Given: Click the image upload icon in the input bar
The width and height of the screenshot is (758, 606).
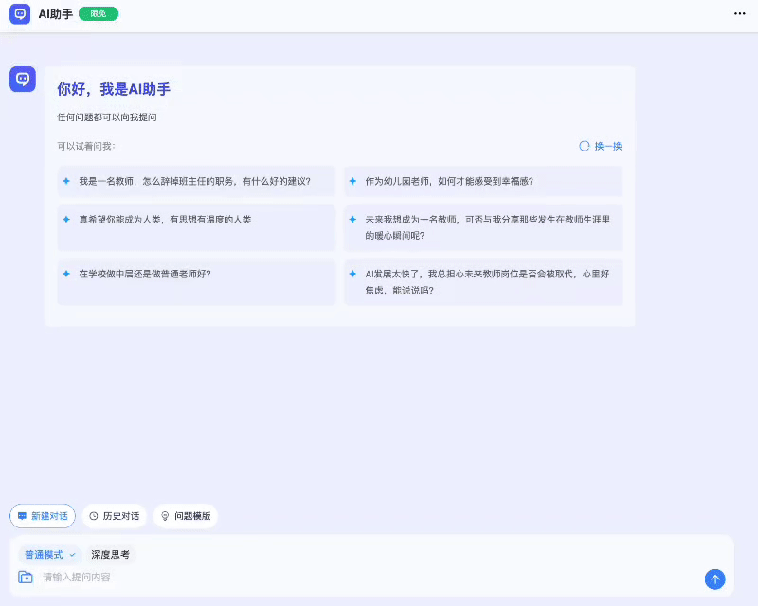Looking at the screenshot, I should point(27,578).
